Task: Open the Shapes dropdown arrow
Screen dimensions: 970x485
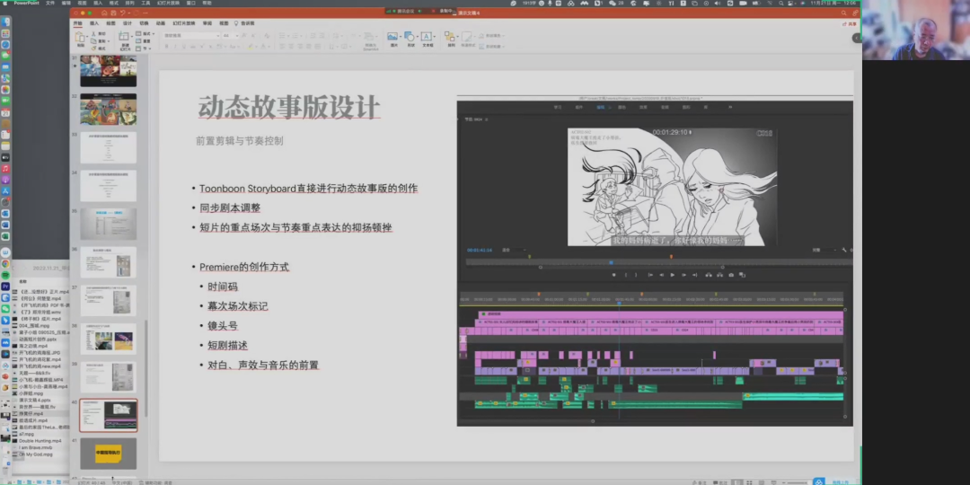Action: 418,37
